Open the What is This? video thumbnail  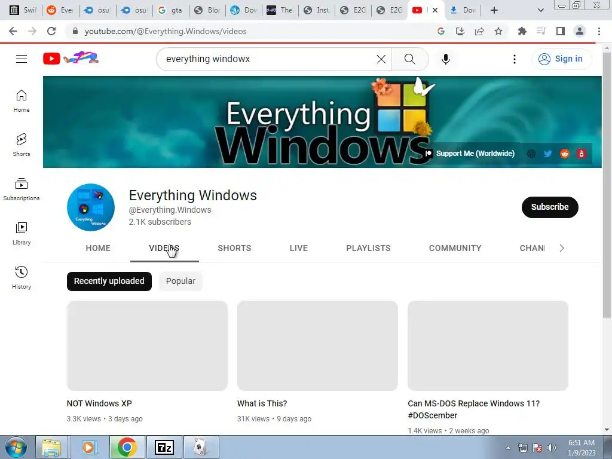pos(317,346)
